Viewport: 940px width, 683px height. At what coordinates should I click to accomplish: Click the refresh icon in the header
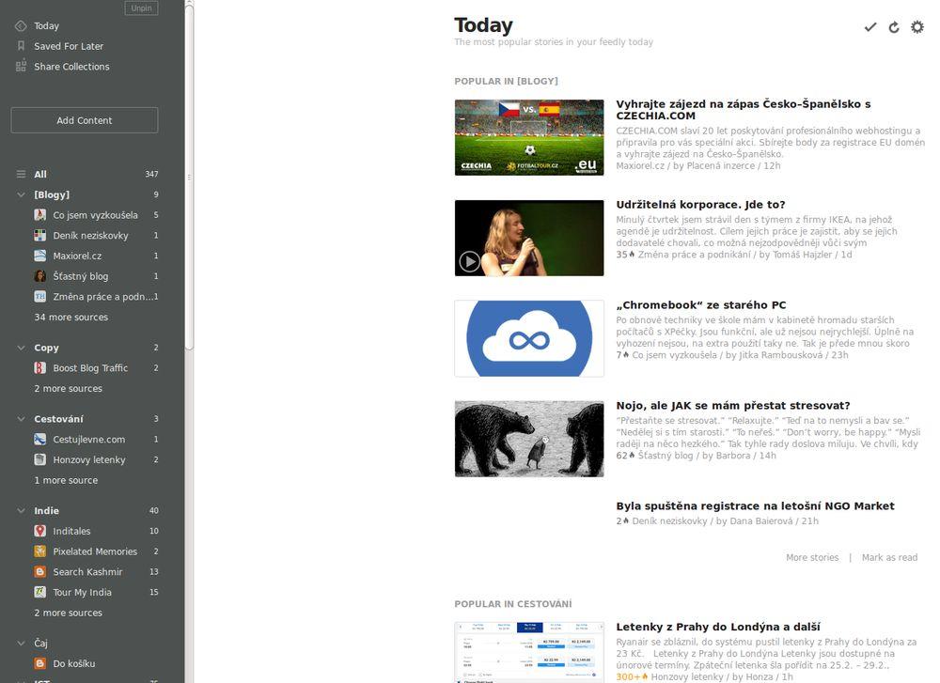(x=894, y=27)
